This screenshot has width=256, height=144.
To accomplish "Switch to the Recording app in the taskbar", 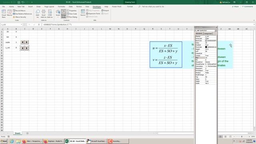I will (118, 141).
